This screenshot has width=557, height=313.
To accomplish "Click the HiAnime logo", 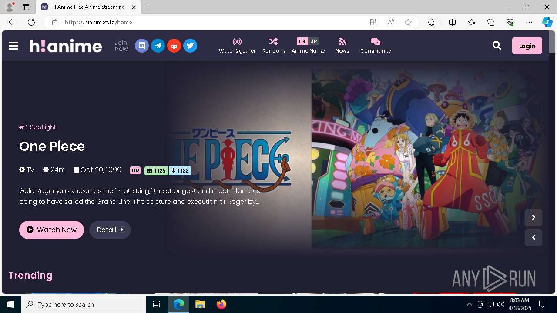I will (66, 46).
